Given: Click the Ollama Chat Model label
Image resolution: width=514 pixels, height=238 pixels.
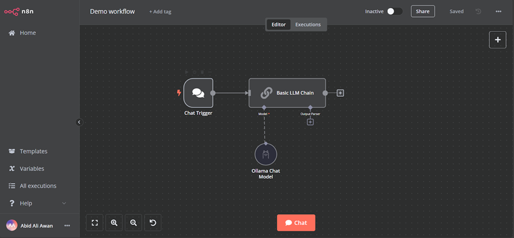Looking at the screenshot, I should click(x=266, y=174).
